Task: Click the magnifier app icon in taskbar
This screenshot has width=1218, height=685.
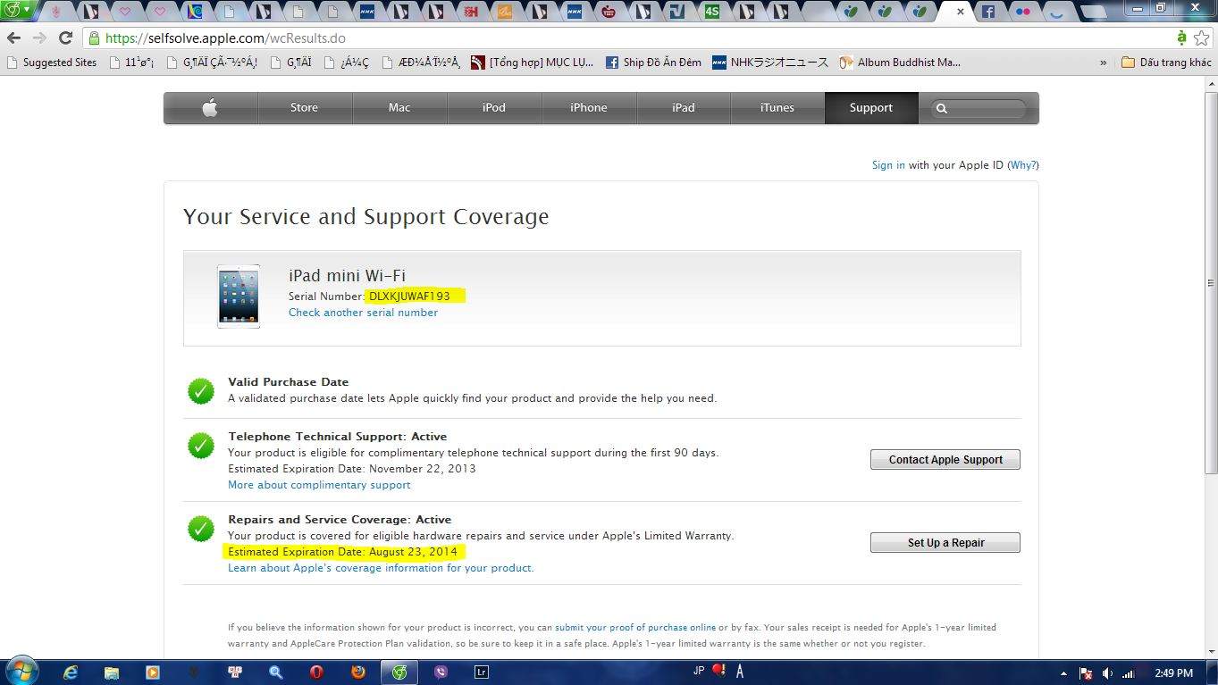Action: (x=276, y=672)
